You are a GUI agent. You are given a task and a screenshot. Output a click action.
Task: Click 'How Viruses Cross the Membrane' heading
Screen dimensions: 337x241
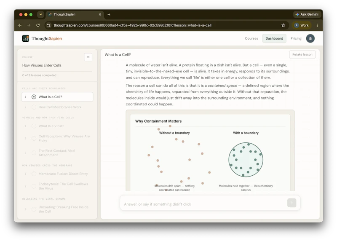tap(47, 165)
